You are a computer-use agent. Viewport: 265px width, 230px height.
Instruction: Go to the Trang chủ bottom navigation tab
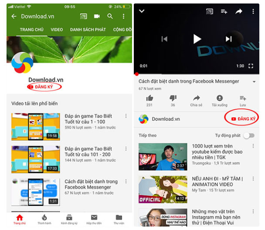[x=20, y=220]
